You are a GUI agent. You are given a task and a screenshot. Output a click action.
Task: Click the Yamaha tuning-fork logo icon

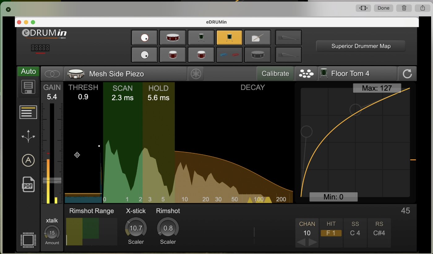(x=196, y=74)
